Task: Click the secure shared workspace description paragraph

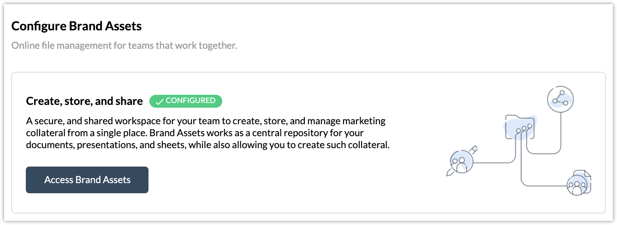Action: [208, 133]
